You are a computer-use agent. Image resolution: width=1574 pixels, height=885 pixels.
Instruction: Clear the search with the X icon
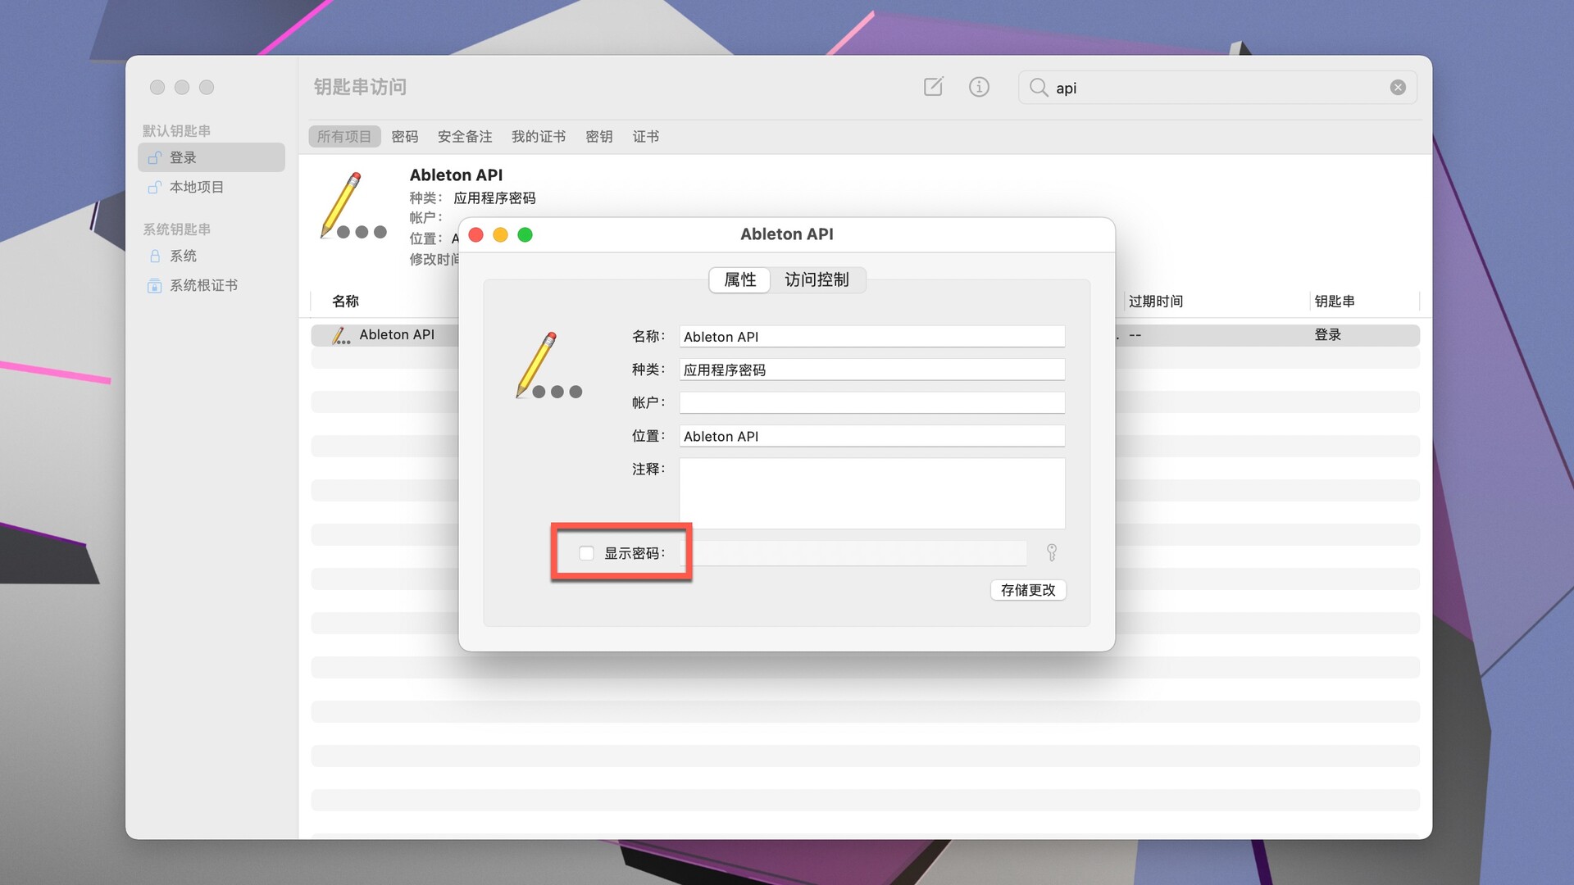click(1397, 87)
